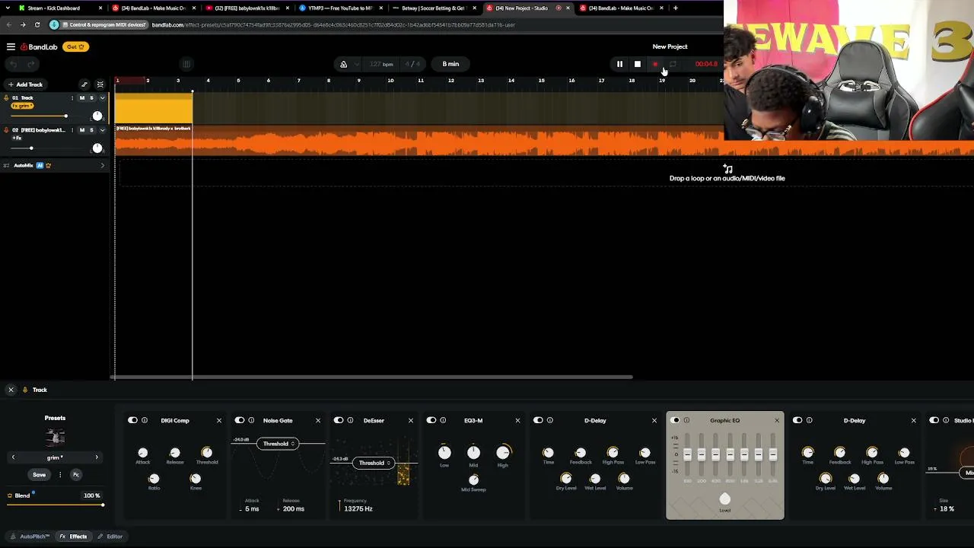Switch to the Effects tab
The width and height of the screenshot is (974, 548).
[74, 537]
